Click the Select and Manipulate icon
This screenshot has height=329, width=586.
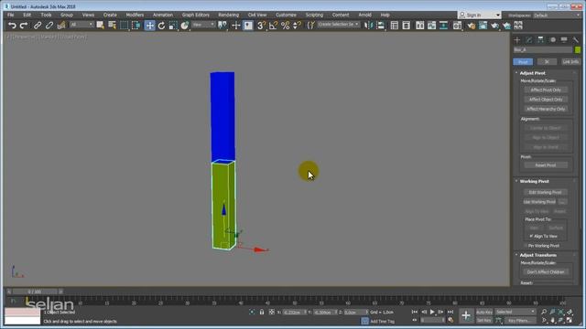click(236, 26)
